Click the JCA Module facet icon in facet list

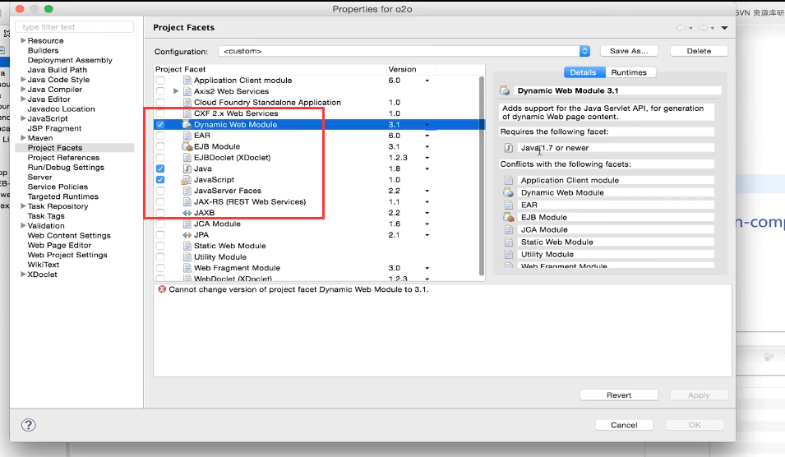[x=187, y=224]
